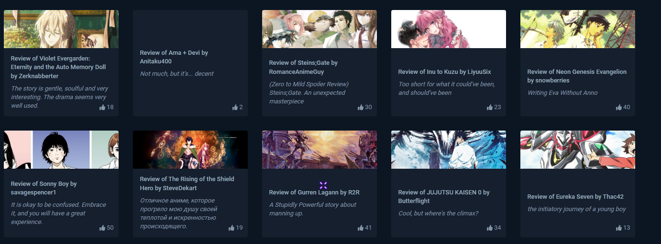The image size is (661, 244).
Task: Click the like icon on Sonny Boy review
Action: 102,228
